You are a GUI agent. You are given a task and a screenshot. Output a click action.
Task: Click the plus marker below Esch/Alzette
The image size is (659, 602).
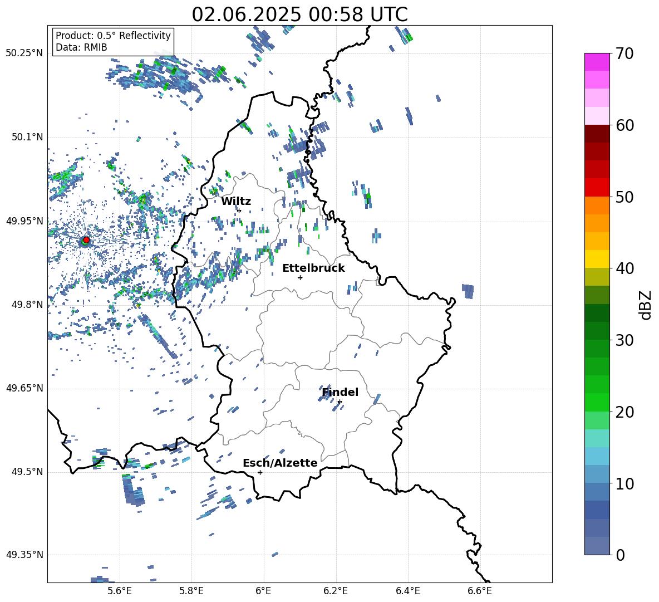click(260, 472)
